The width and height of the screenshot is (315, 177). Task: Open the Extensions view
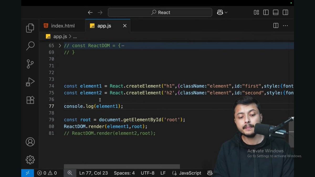tap(30, 100)
